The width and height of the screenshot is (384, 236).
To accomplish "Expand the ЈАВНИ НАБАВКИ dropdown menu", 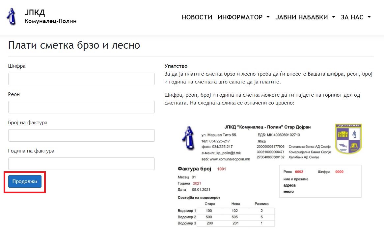I will tap(305, 17).
